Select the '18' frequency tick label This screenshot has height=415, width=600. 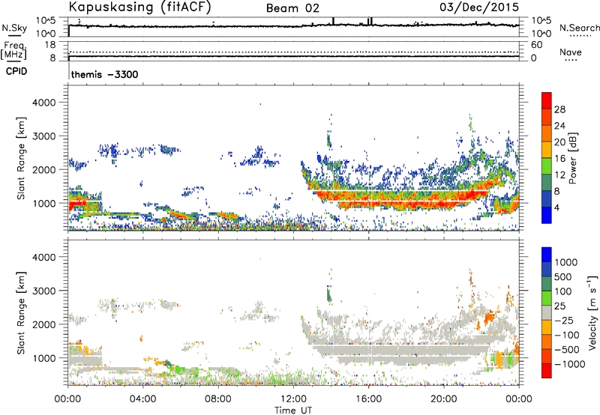pyautogui.click(x=50, y=45)
